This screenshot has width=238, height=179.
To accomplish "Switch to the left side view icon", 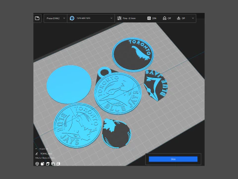I will coord(53,164).
